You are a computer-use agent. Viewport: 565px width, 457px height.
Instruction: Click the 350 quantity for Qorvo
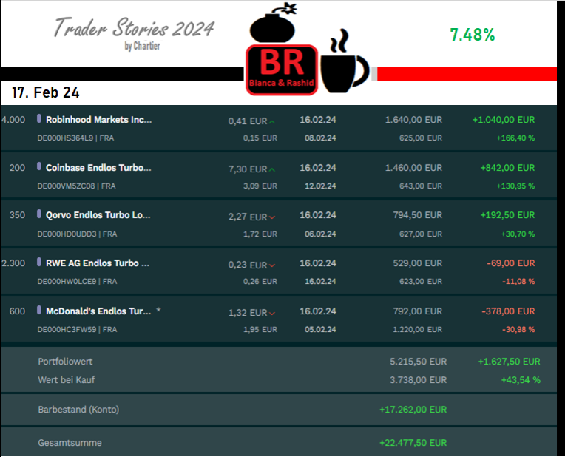[x=17, y=215]
